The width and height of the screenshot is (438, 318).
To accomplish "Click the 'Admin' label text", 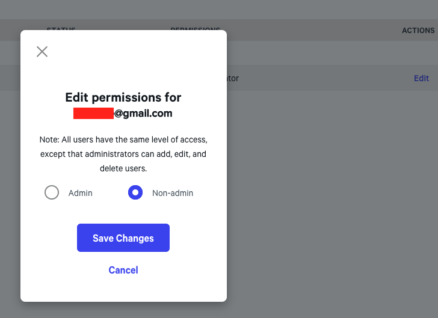I will coord(81,193).
